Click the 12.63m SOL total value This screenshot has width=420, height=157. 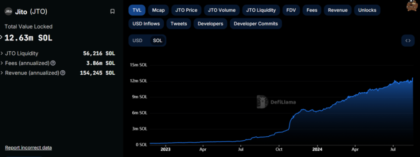click(x=29, y=38)
